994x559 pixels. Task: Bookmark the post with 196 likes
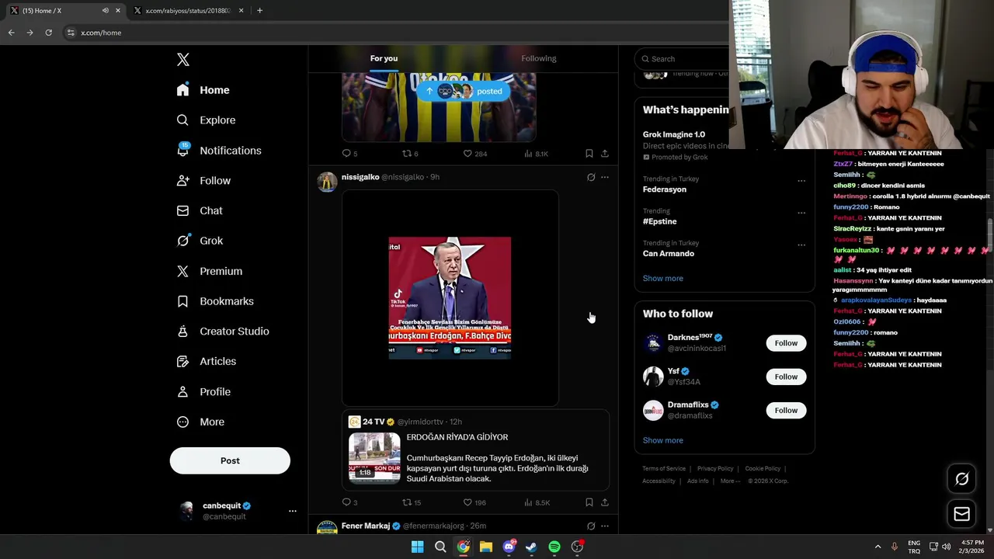click(589, 502)
